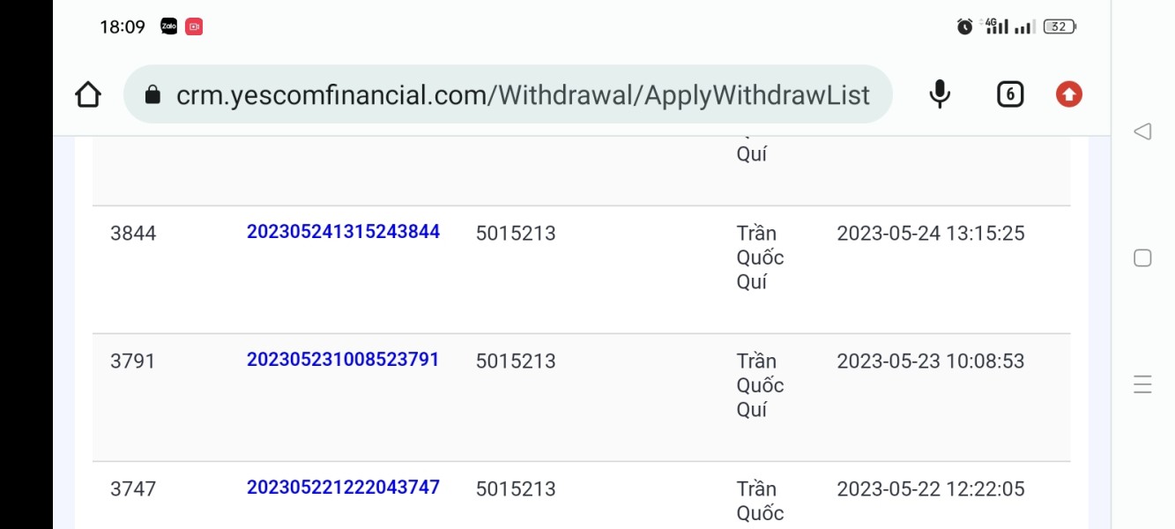Tap the microphone voice search icon

(x=941, y=94)
